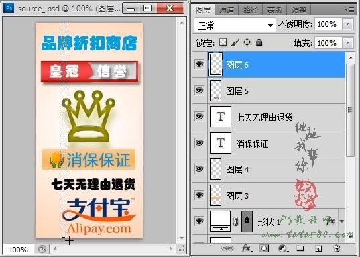Click the lock image pixels brush icon

(235, 42)
